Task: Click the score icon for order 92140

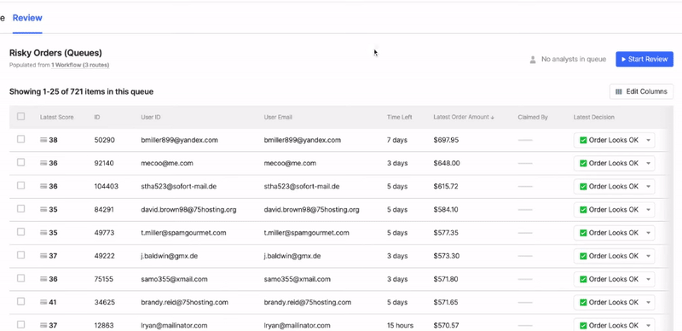Action: [43, 163]
